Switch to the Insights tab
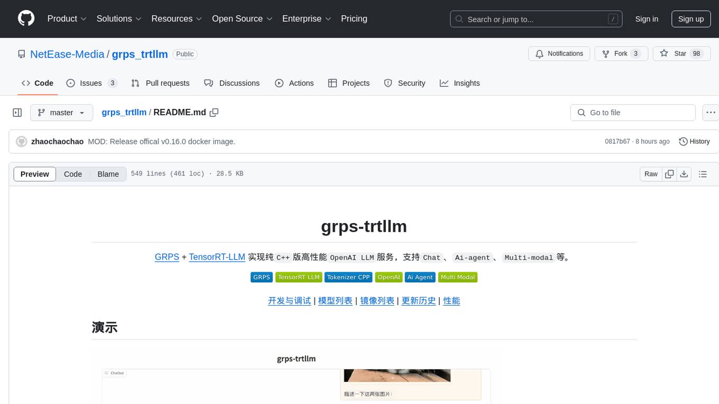The height and width of the screenshot is (404, 719). pyautogui.click(x=460, y=83)
